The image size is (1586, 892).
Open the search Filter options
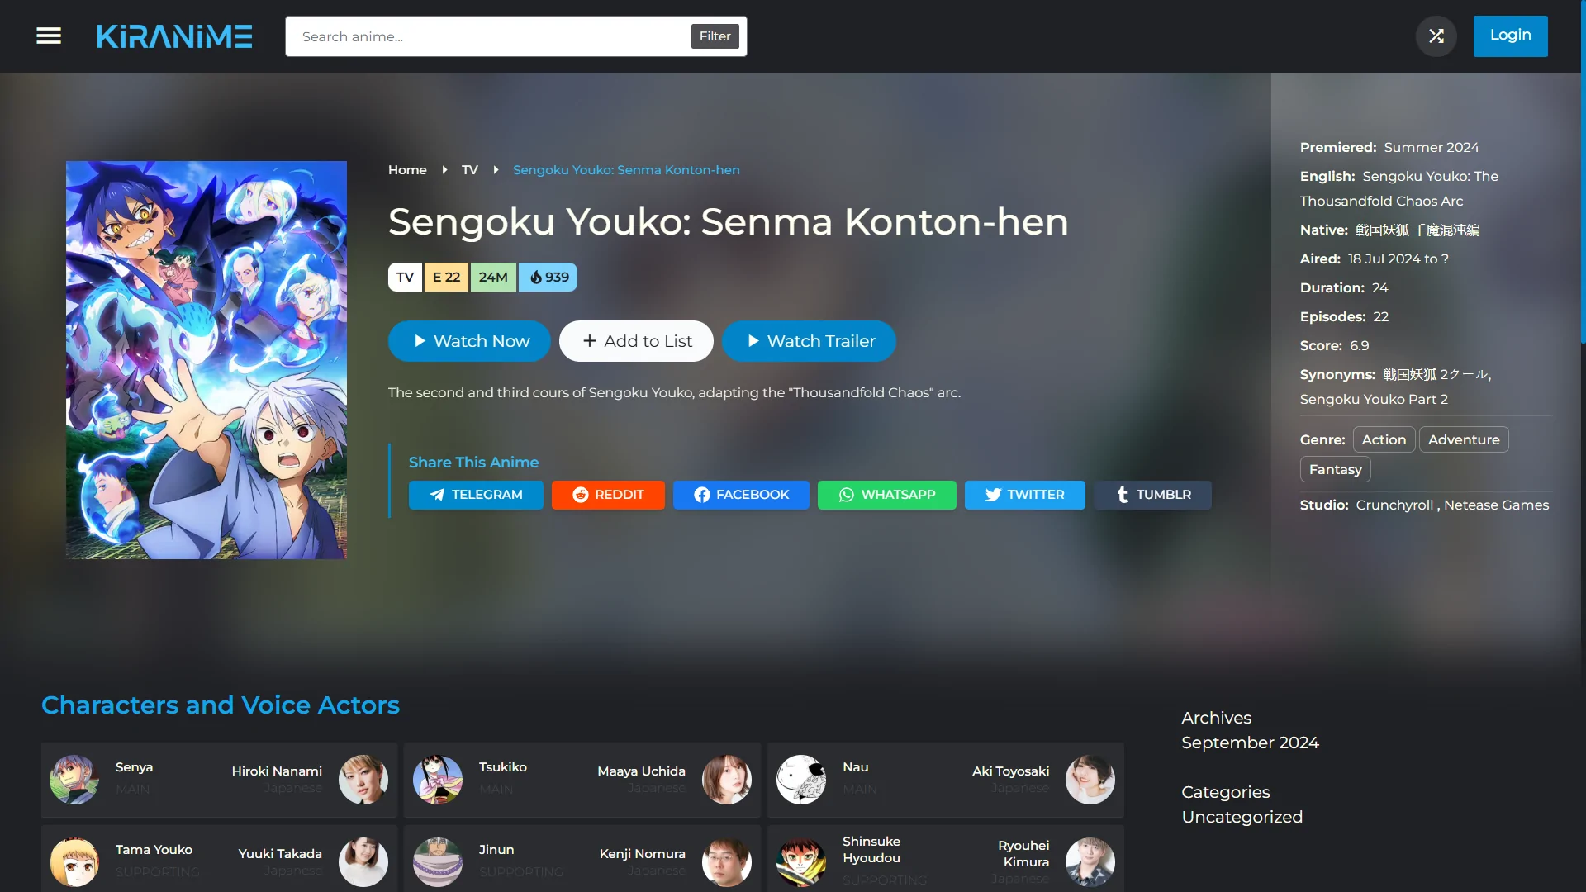point(715,36)
